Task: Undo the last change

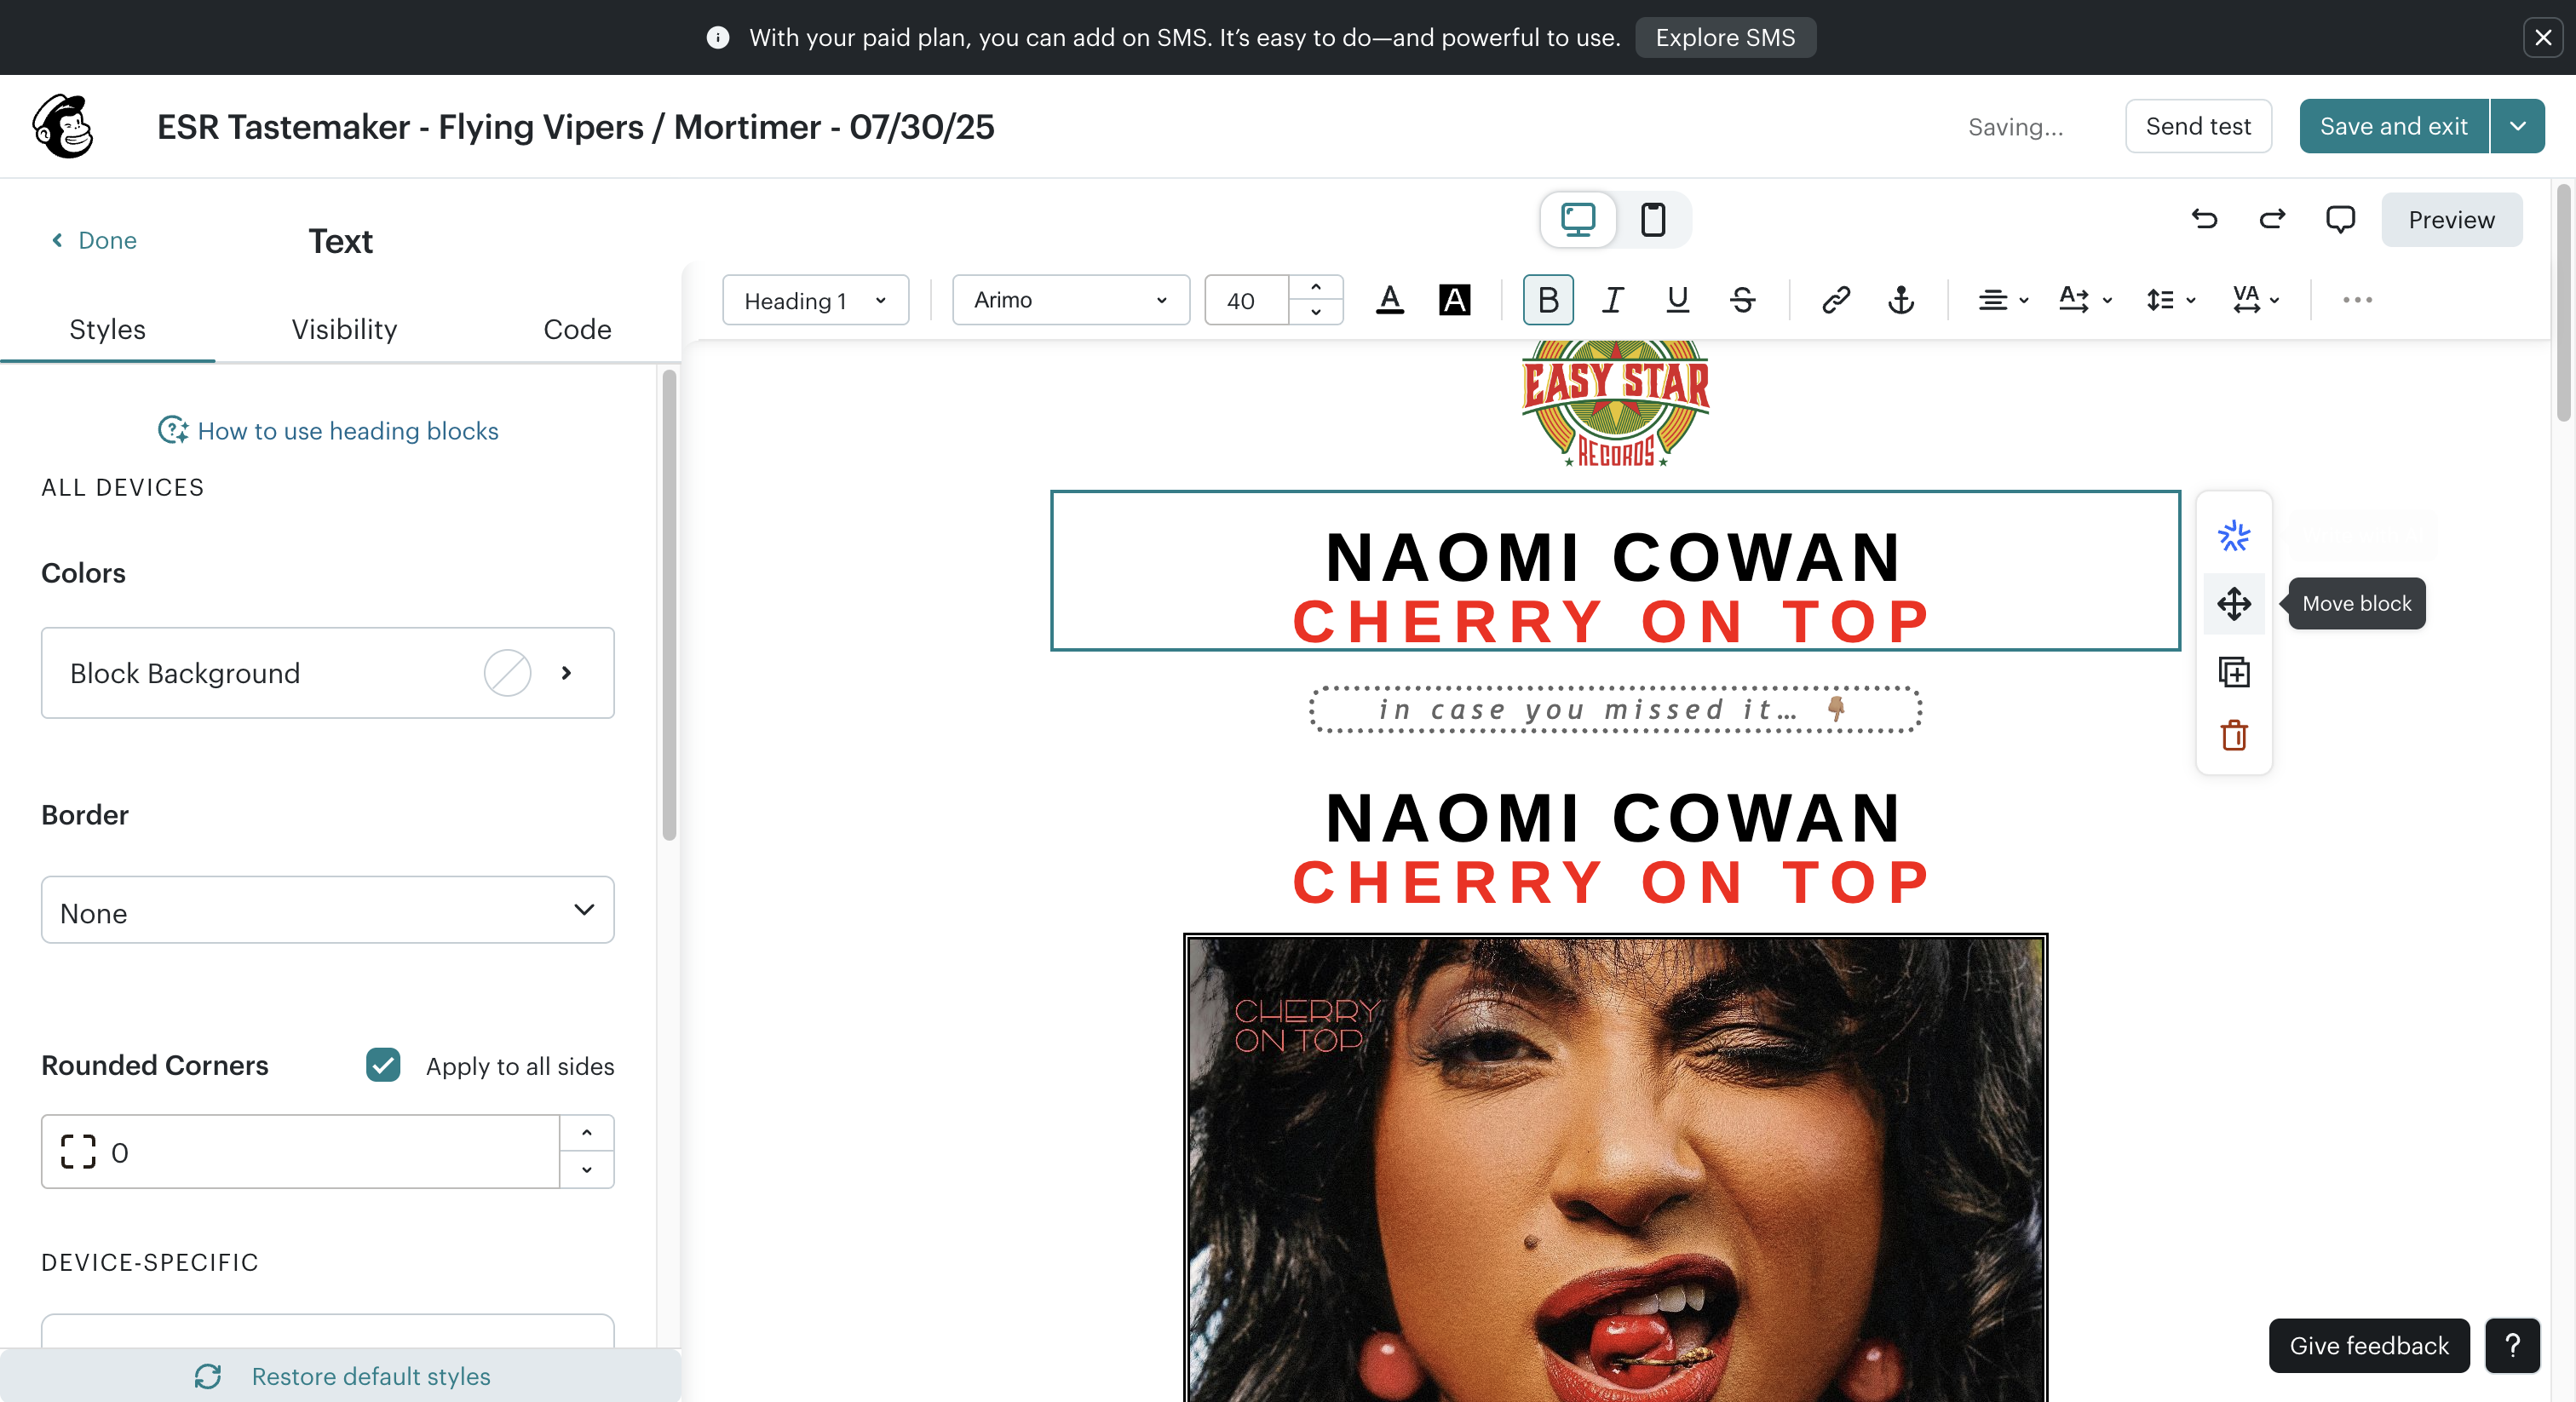Action: [2204, 219]
